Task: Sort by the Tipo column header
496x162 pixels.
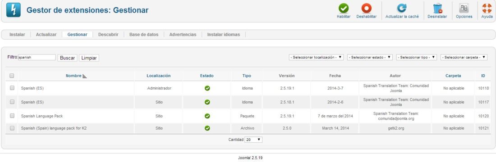Action: [x=247, y=76]
